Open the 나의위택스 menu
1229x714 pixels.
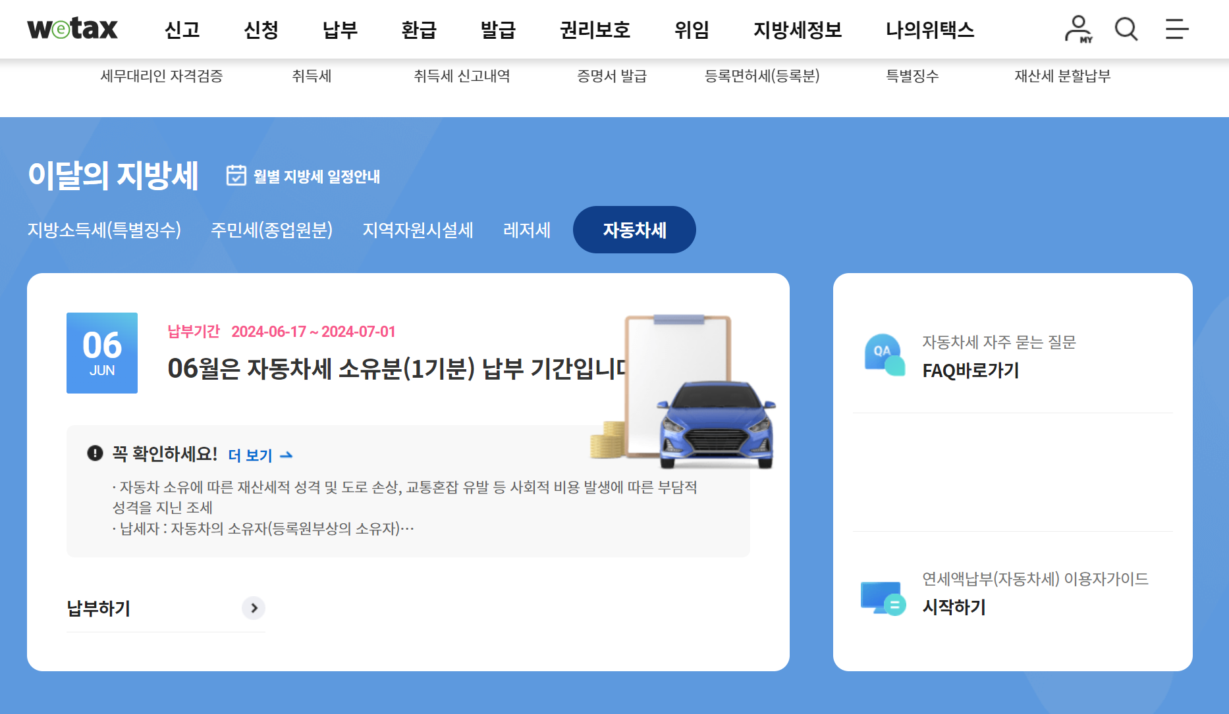click(x=930, y=30)
